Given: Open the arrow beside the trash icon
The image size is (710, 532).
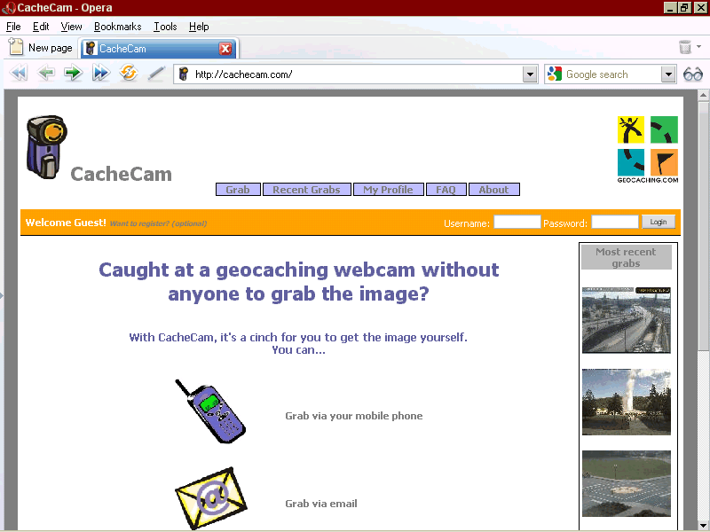Looking at the screenshot, I should (x=698, y=47).
